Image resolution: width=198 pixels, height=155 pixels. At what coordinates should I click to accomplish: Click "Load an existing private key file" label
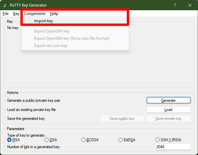[31, 109]
